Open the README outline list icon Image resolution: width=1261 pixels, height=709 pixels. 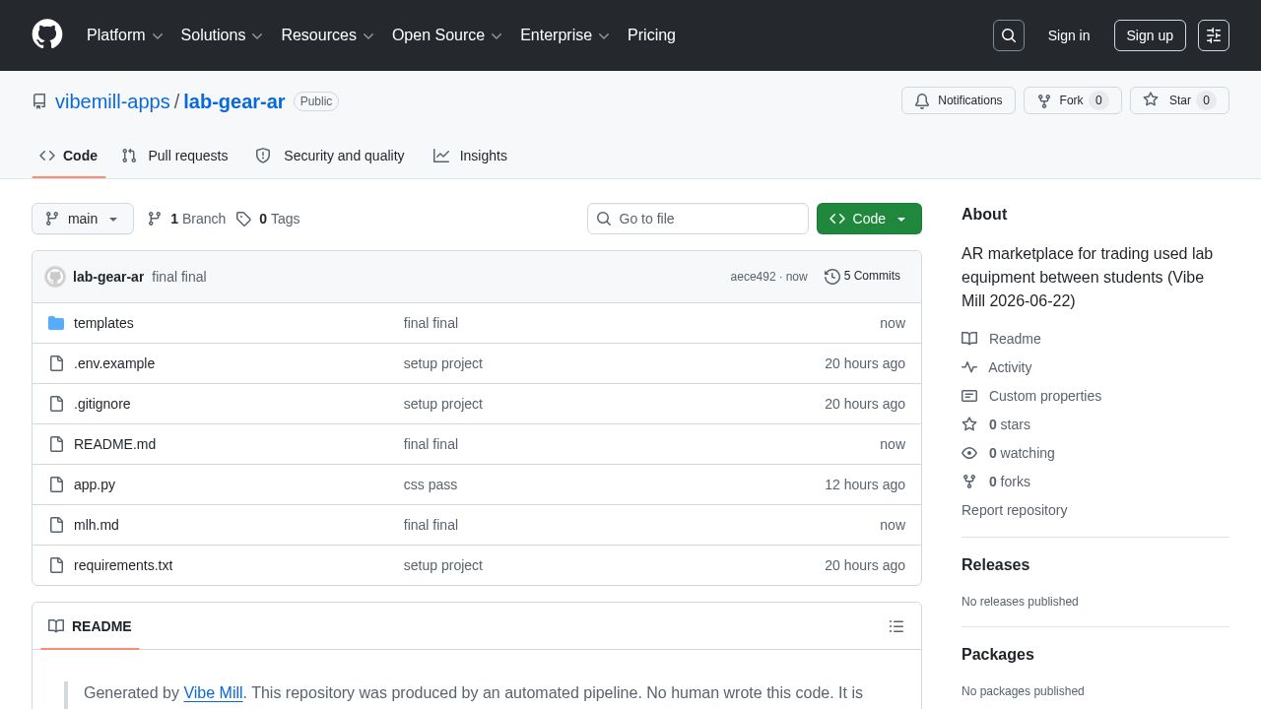coord(896,626)
